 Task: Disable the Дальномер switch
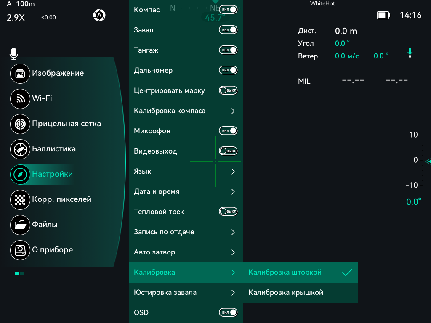click(228, 70)
